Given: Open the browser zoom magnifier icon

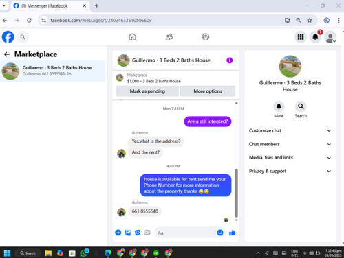Looking at the screenshot, I should (299, 21).
